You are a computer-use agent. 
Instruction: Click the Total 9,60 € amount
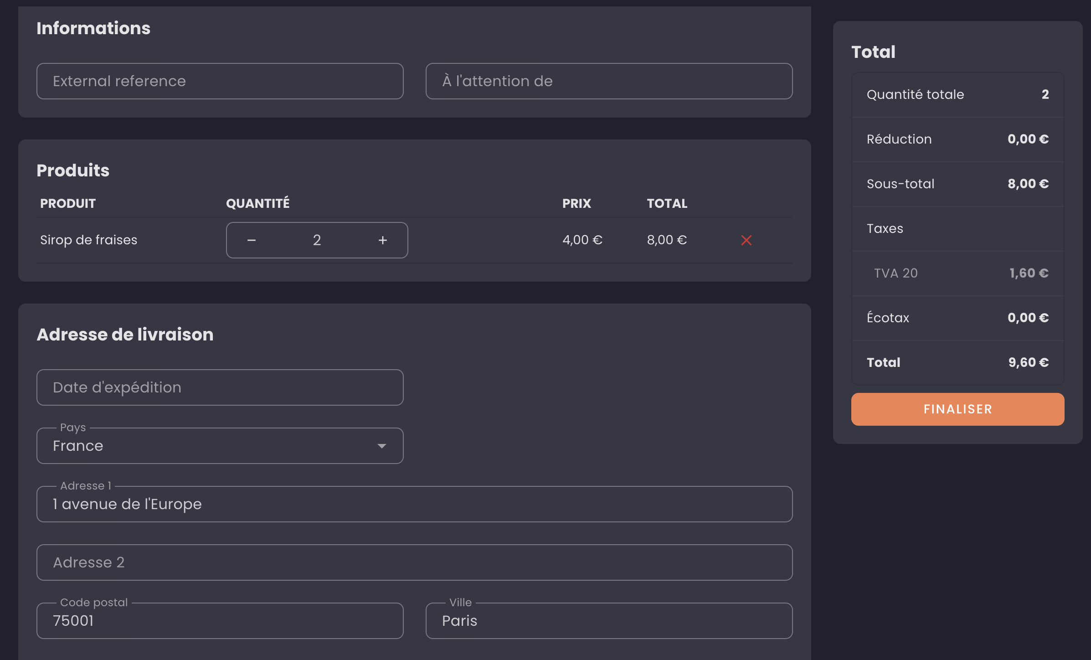[1028, 362]
